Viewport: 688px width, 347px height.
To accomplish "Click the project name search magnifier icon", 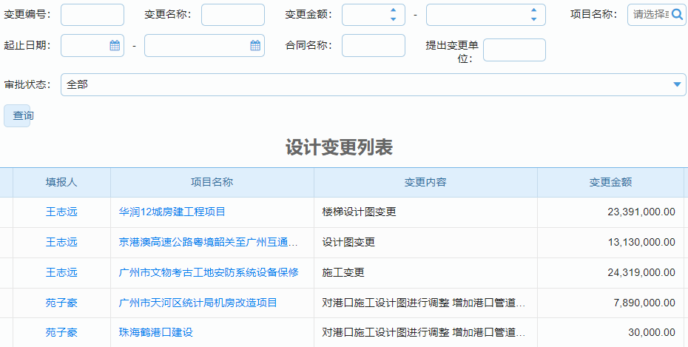I will [x=677, y=14].
